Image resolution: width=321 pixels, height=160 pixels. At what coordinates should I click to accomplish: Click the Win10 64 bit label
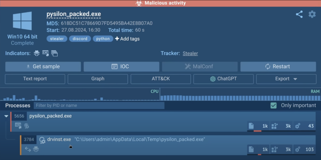[x=22, y=37]
